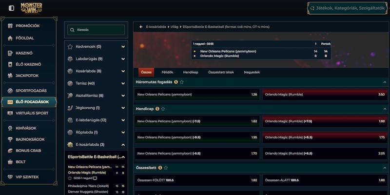Open the E-kosárlabda breadcrumb link

point(156,27)
